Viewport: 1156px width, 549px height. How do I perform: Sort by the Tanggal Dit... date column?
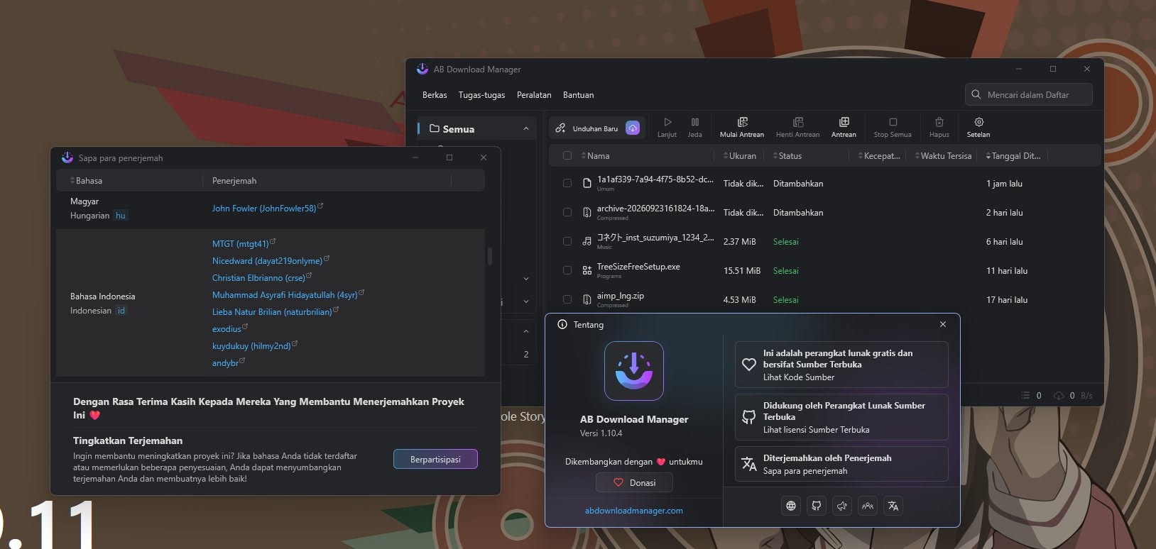coord(1013,155)
